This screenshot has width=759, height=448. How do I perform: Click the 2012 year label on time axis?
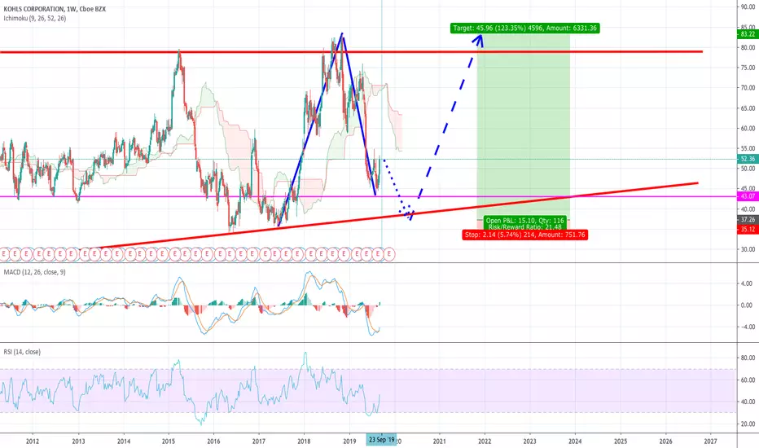point(33,441)
